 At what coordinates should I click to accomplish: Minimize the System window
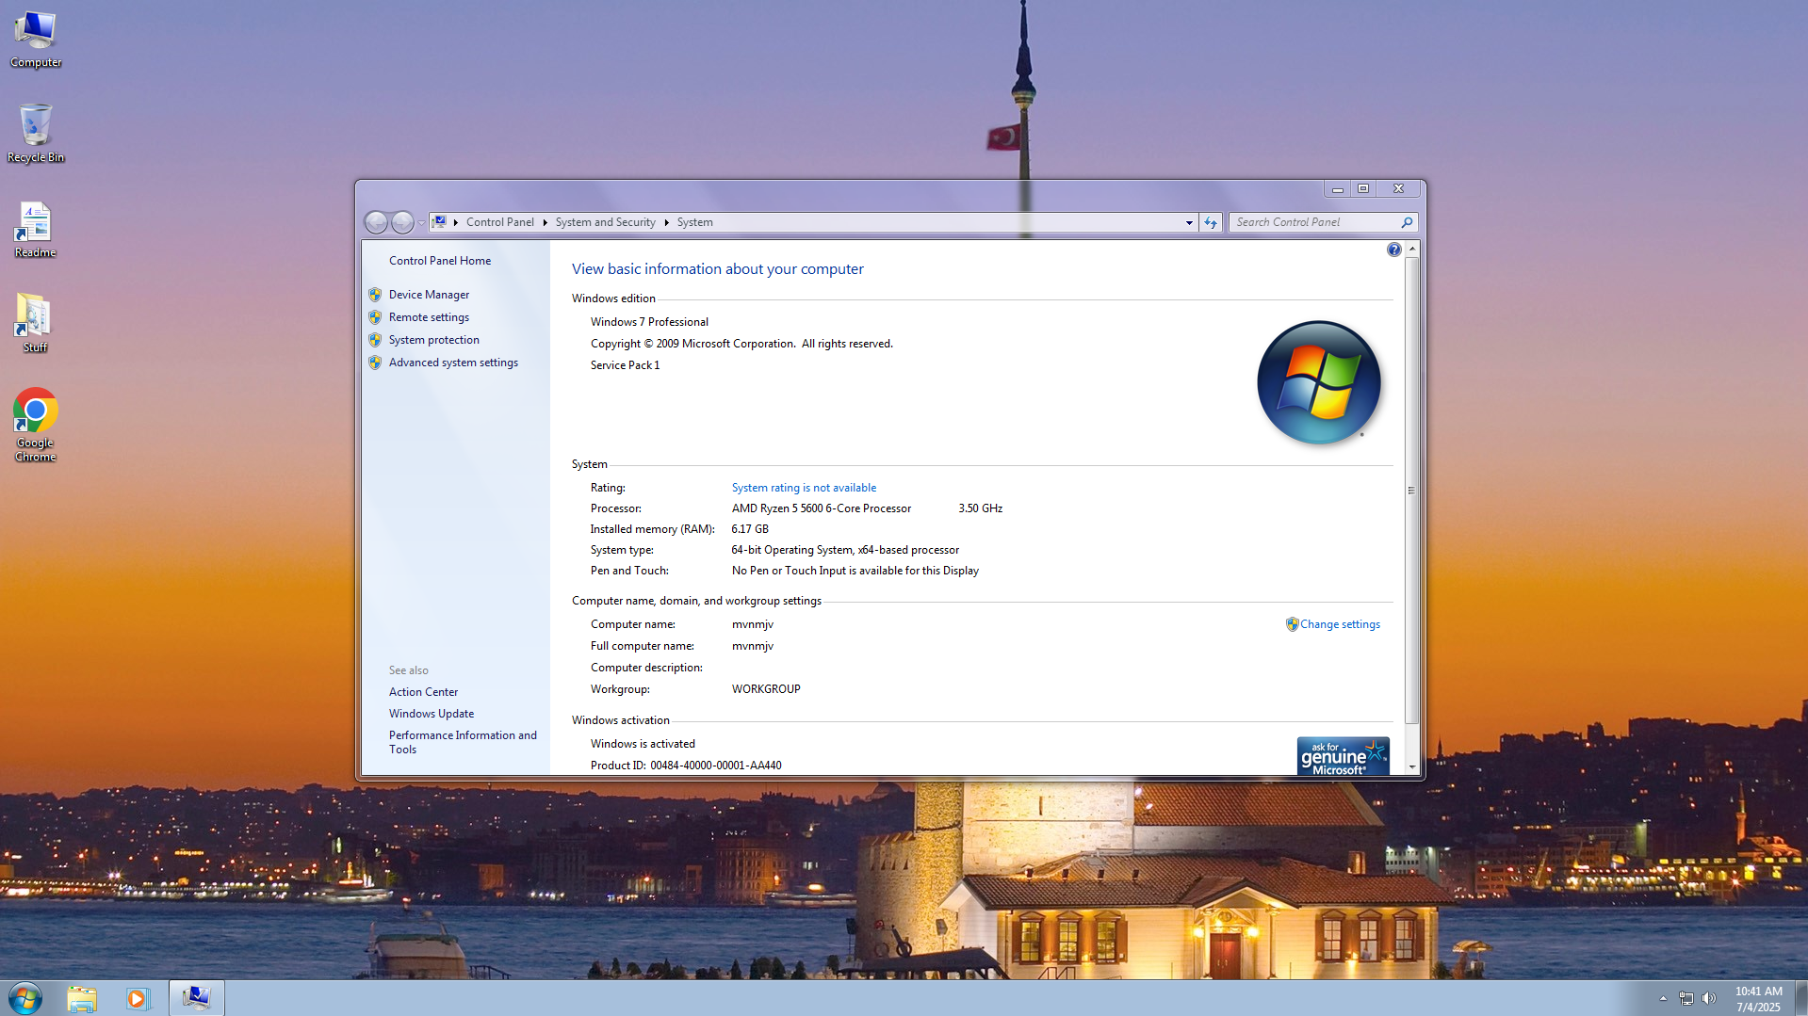1337,189
